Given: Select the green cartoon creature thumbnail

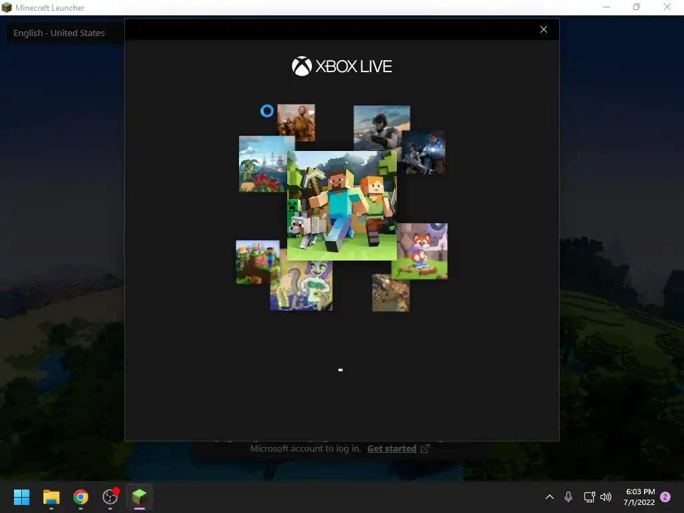Looking at the screenshot, I should pos(301,286).
